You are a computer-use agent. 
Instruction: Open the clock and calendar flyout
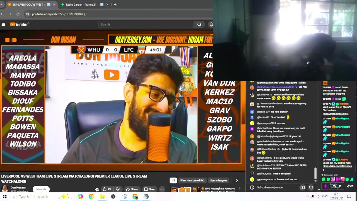[x=337, y=197]
